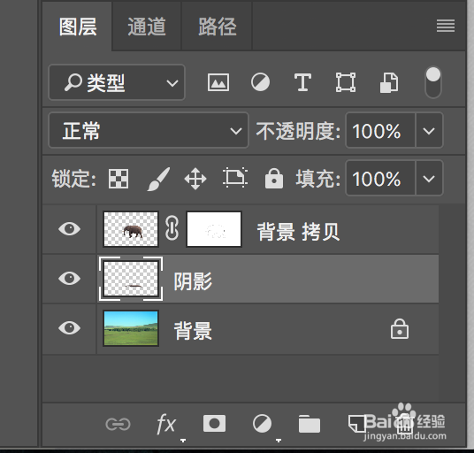Hide the 阴影 layer
Image resolution: width=474 pixels, height=453 pixels.
pyautogui.click(x=70, y=278)
